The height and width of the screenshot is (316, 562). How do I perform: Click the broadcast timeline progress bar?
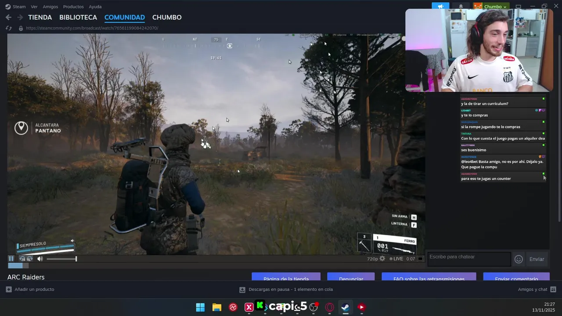click(x=216, y=265)
